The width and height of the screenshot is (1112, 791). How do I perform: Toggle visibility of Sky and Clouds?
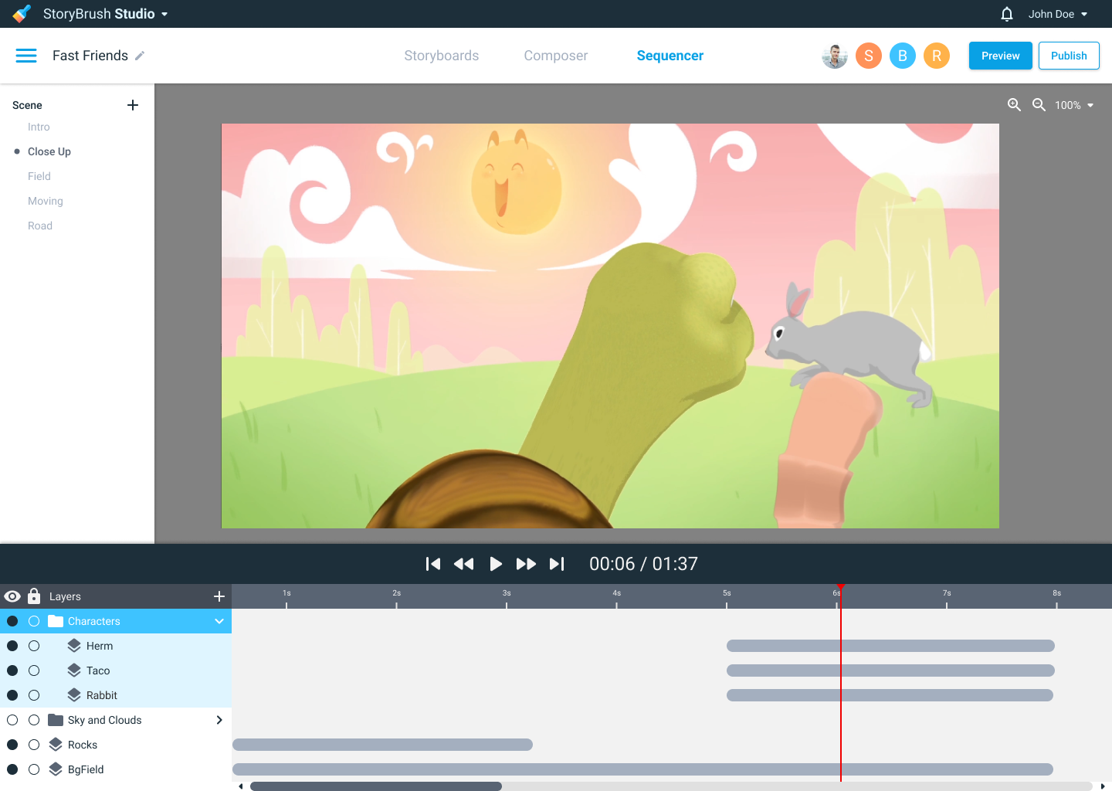click(12, 720)
